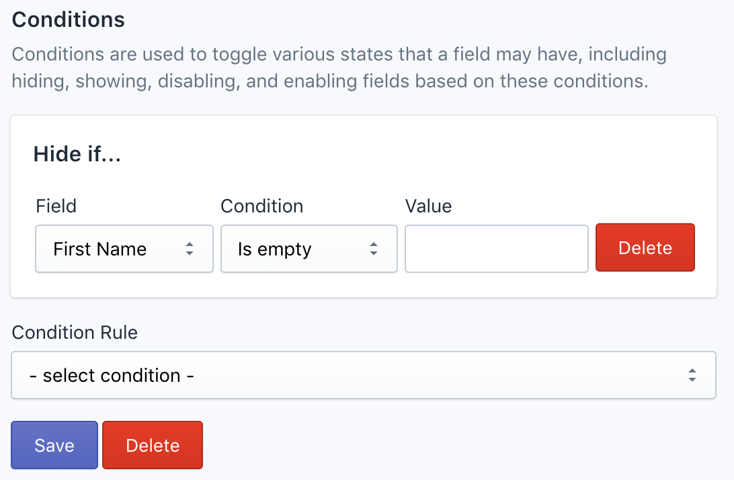The image size is (734, 480).
Task: Open the Is empty condition dropdown
Action: [309, 249]
